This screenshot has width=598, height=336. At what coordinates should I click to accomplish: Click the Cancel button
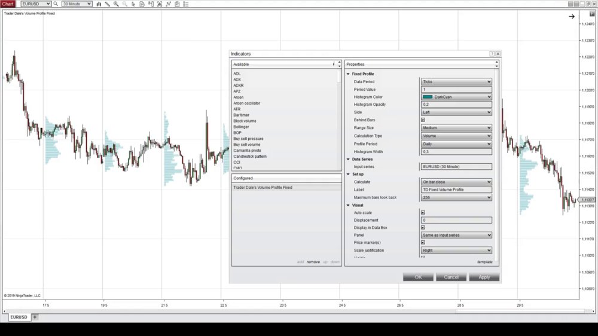pyautogui.click(x=451, y=277)
